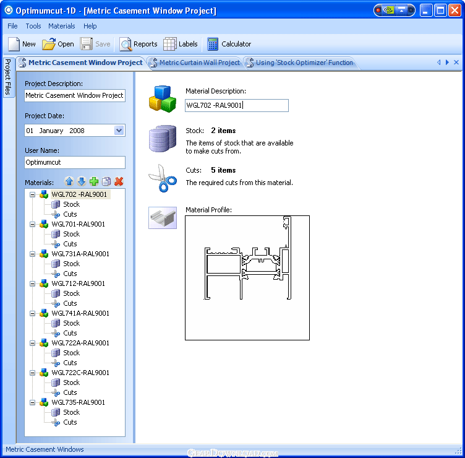Image resolution: width=465 pixels, height=458 pixels.
Task: Click the scissors Cuts icon
Action: point(163,178)
